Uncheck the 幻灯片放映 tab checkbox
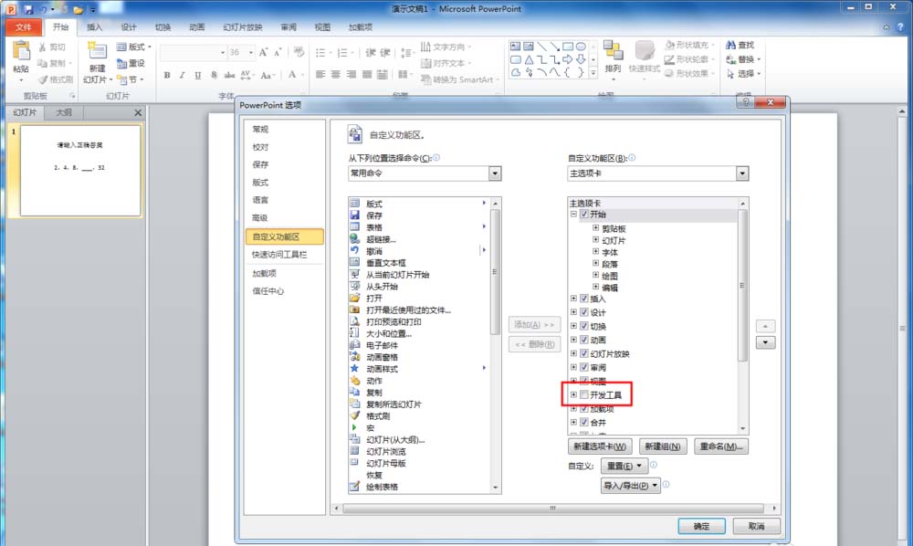 584,353
